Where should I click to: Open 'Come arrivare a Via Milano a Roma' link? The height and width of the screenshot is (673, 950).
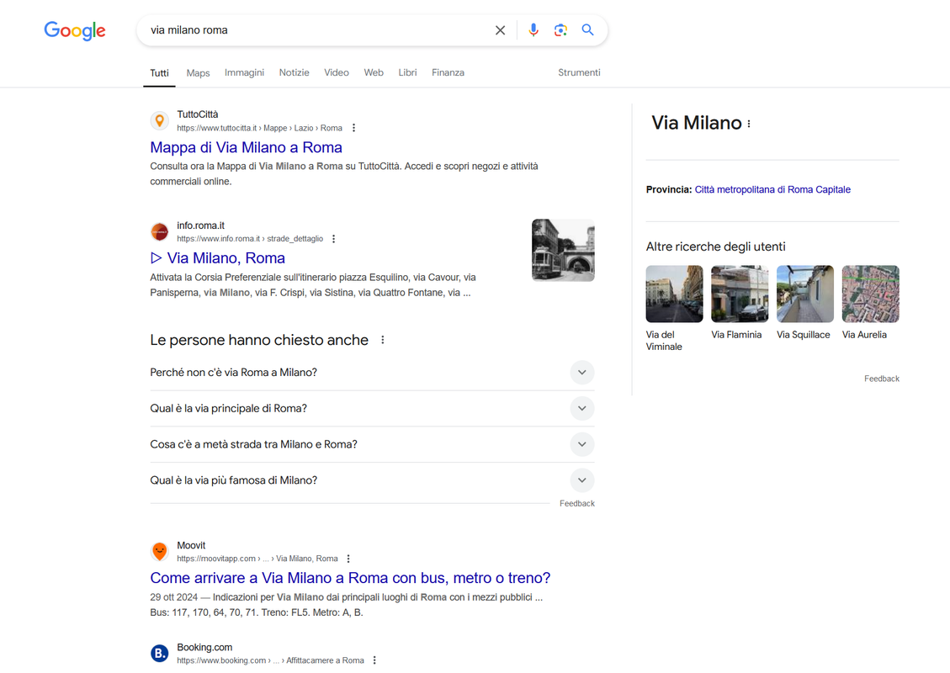point(350,578)
